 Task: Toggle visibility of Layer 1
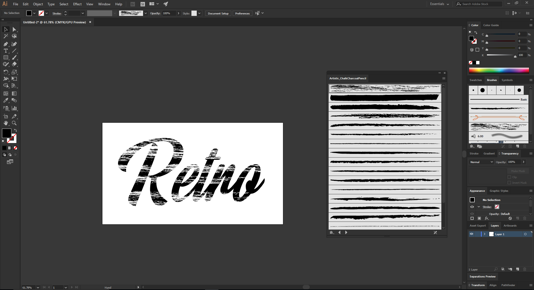(x=471, y=234)
